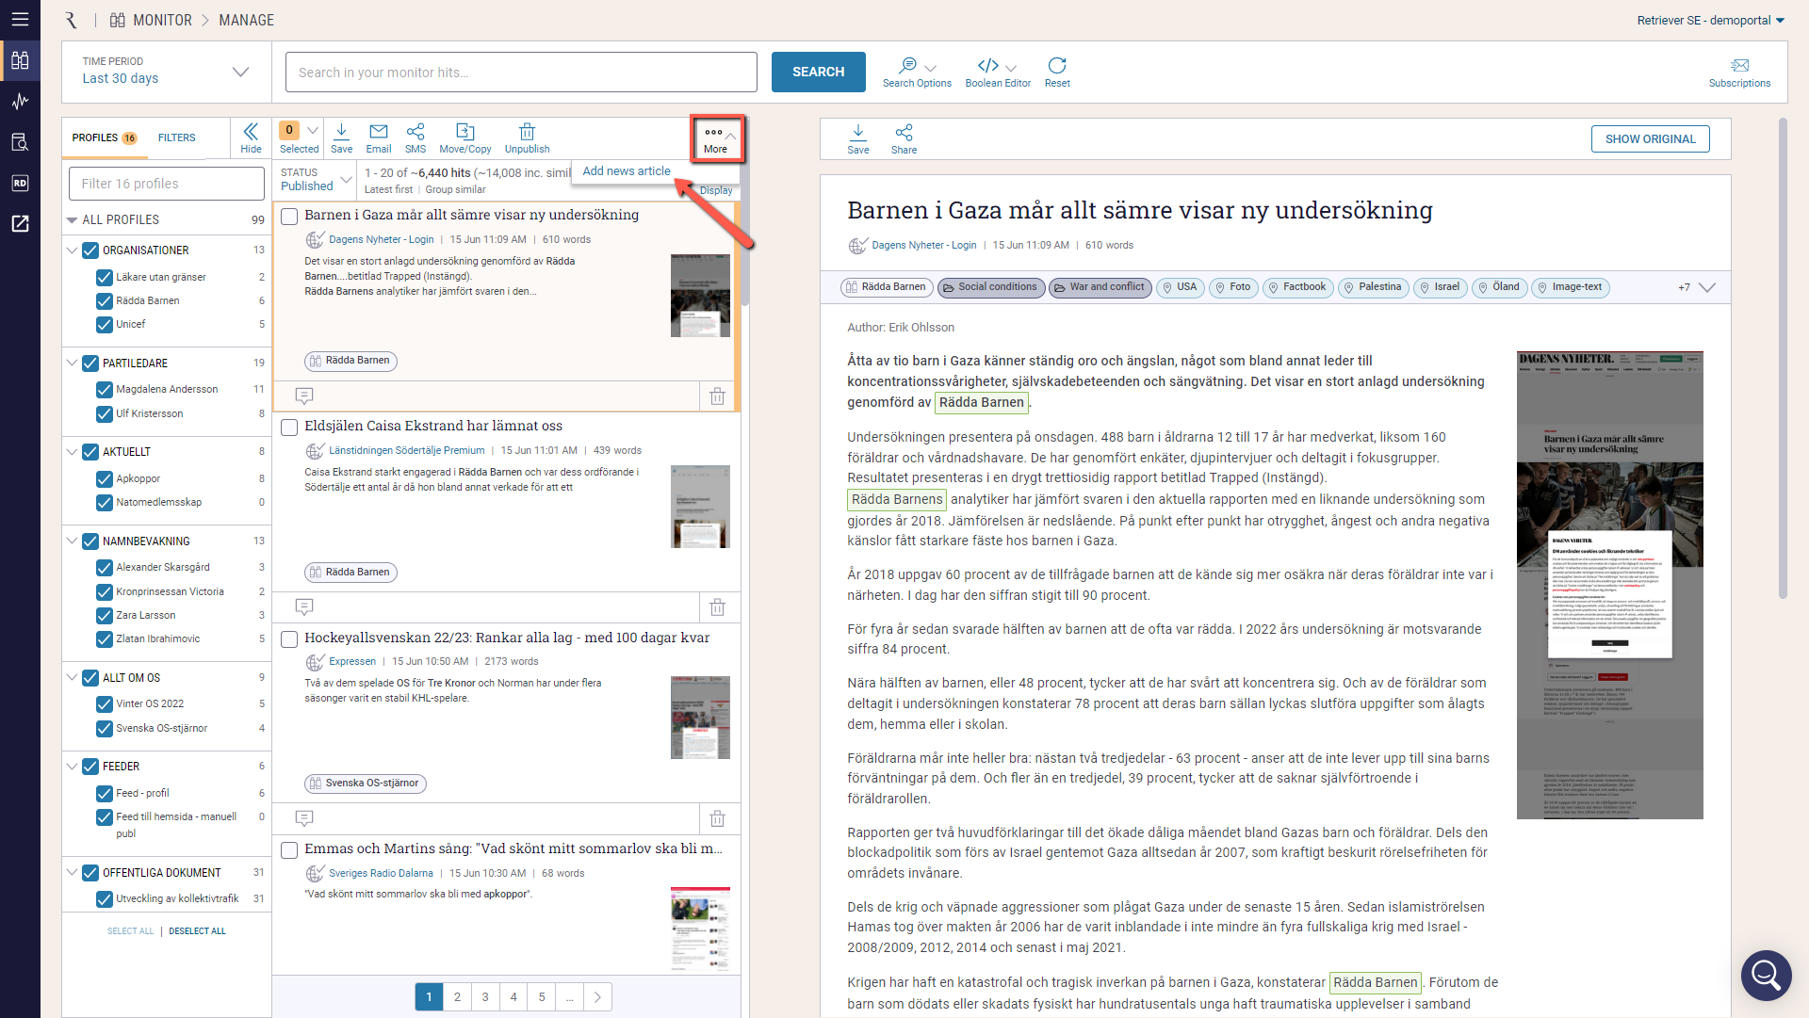Select the Hockeyallsvenskan article checkbox
The width and height of the screenshot is (1809, 1018).
tap(289, 639)
